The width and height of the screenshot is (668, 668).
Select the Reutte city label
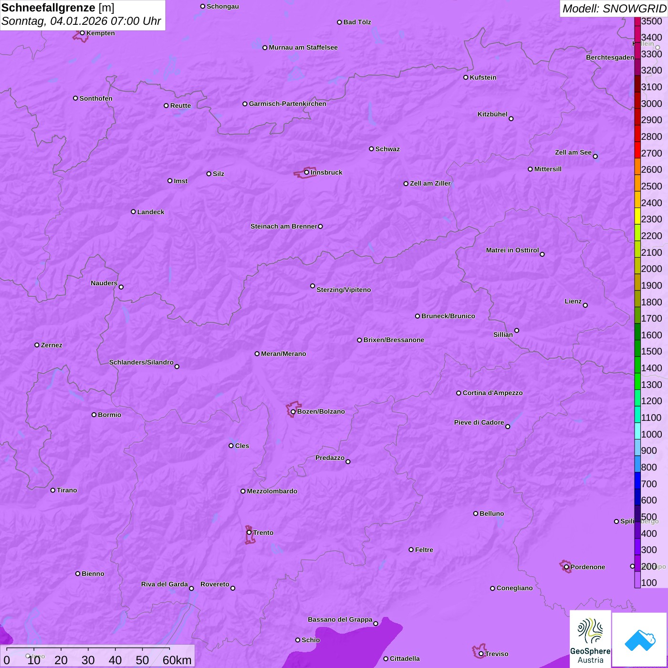(181, 105)
